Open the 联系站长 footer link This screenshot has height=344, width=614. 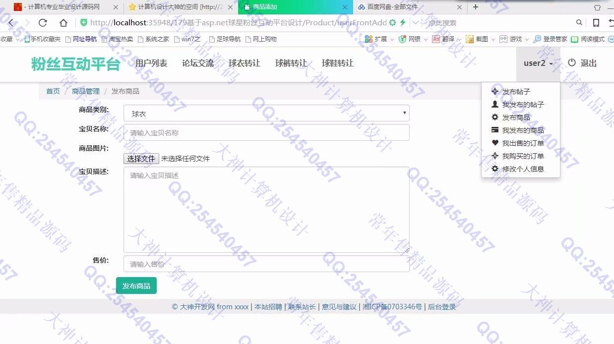(x=302, y=307)
